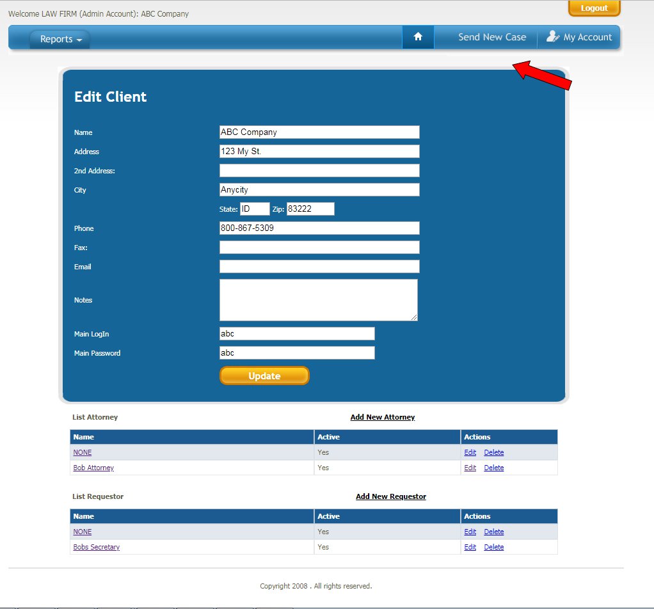654x609 pixels.
Task: Open the My Account person icon
Action: pos(553,36)
